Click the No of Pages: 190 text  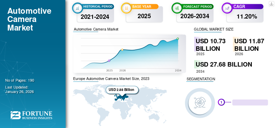[x=20, y=80]
